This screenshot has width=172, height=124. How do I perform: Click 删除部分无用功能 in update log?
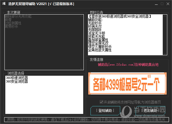pos(18,16)
